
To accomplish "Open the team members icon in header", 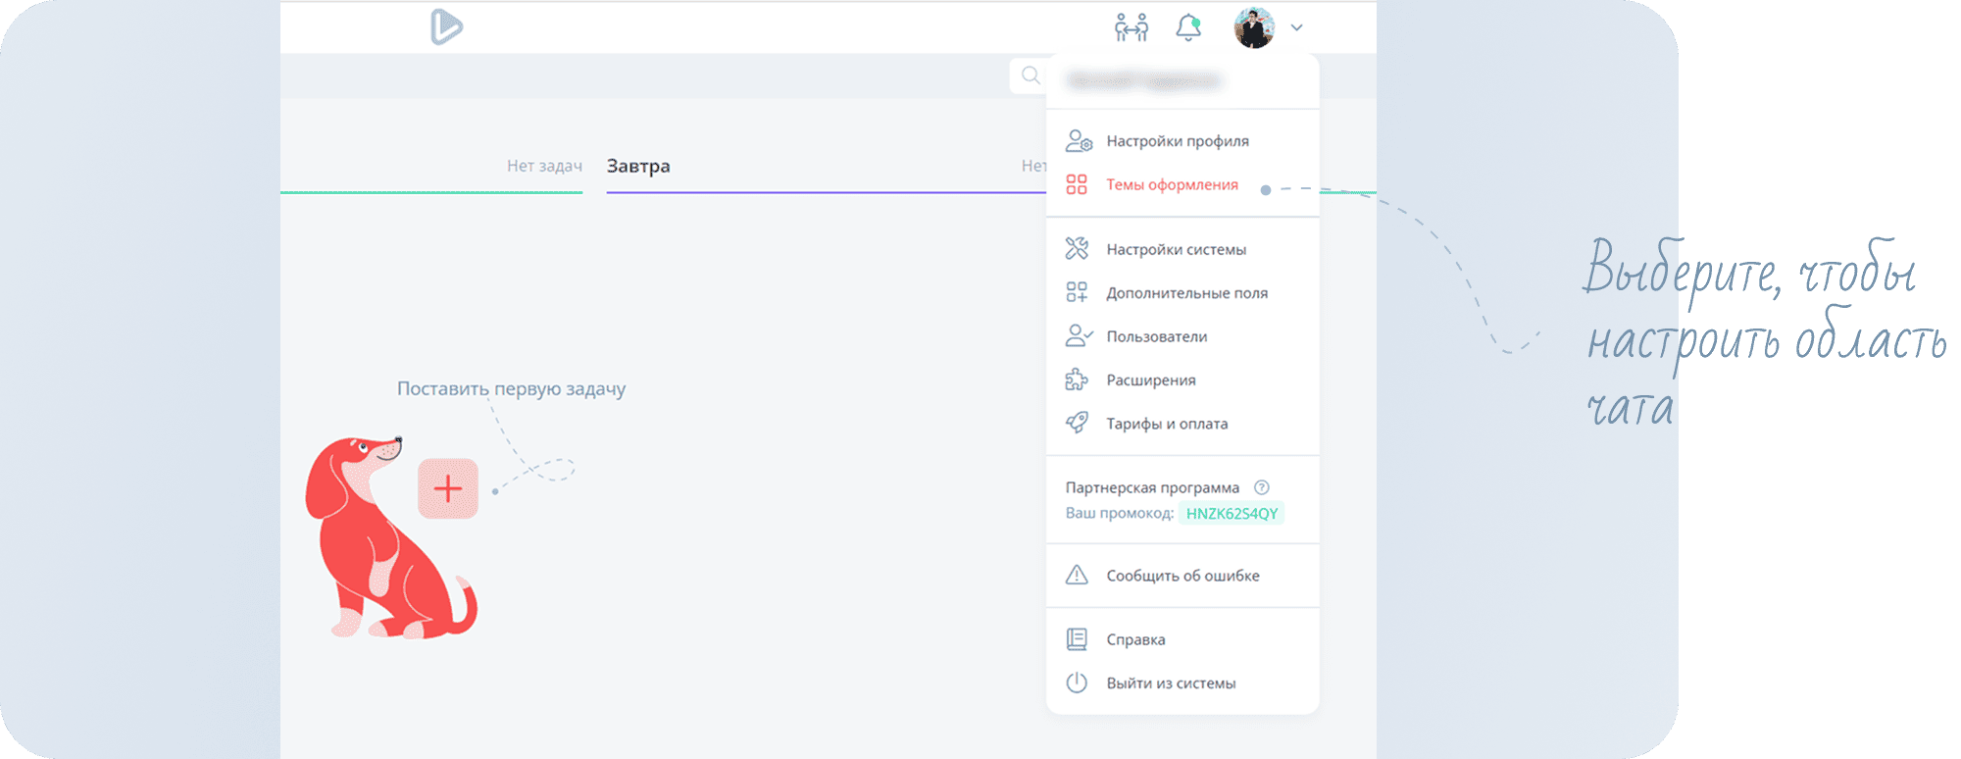I will (x=1131, y=27).
